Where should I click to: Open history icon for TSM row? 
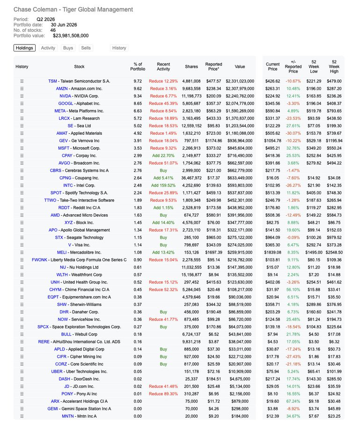22,81
